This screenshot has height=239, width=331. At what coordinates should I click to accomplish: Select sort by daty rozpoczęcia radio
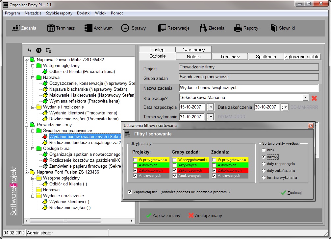(x=264, y=164)
